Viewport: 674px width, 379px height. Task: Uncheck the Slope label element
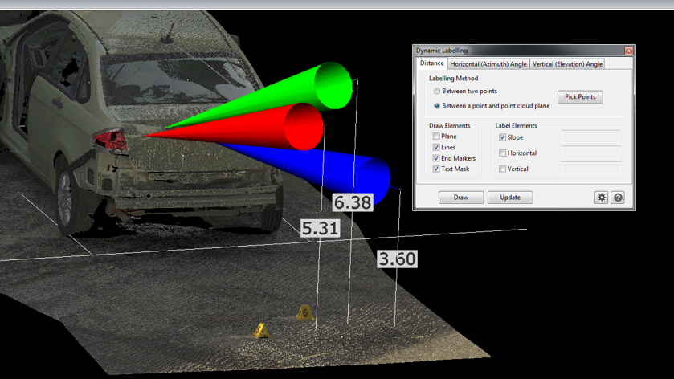pos(502,137)
